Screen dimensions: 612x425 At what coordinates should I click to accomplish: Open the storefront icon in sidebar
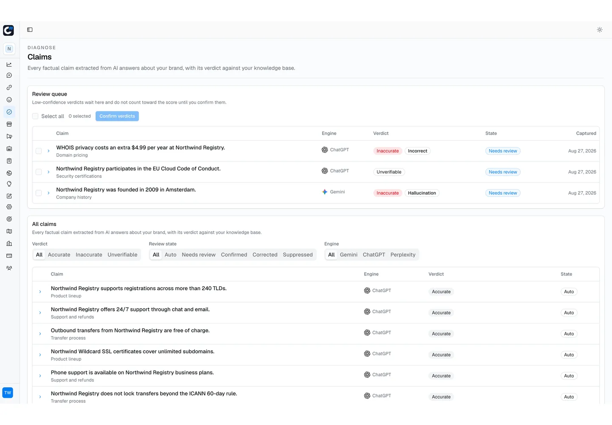(9, 125)
